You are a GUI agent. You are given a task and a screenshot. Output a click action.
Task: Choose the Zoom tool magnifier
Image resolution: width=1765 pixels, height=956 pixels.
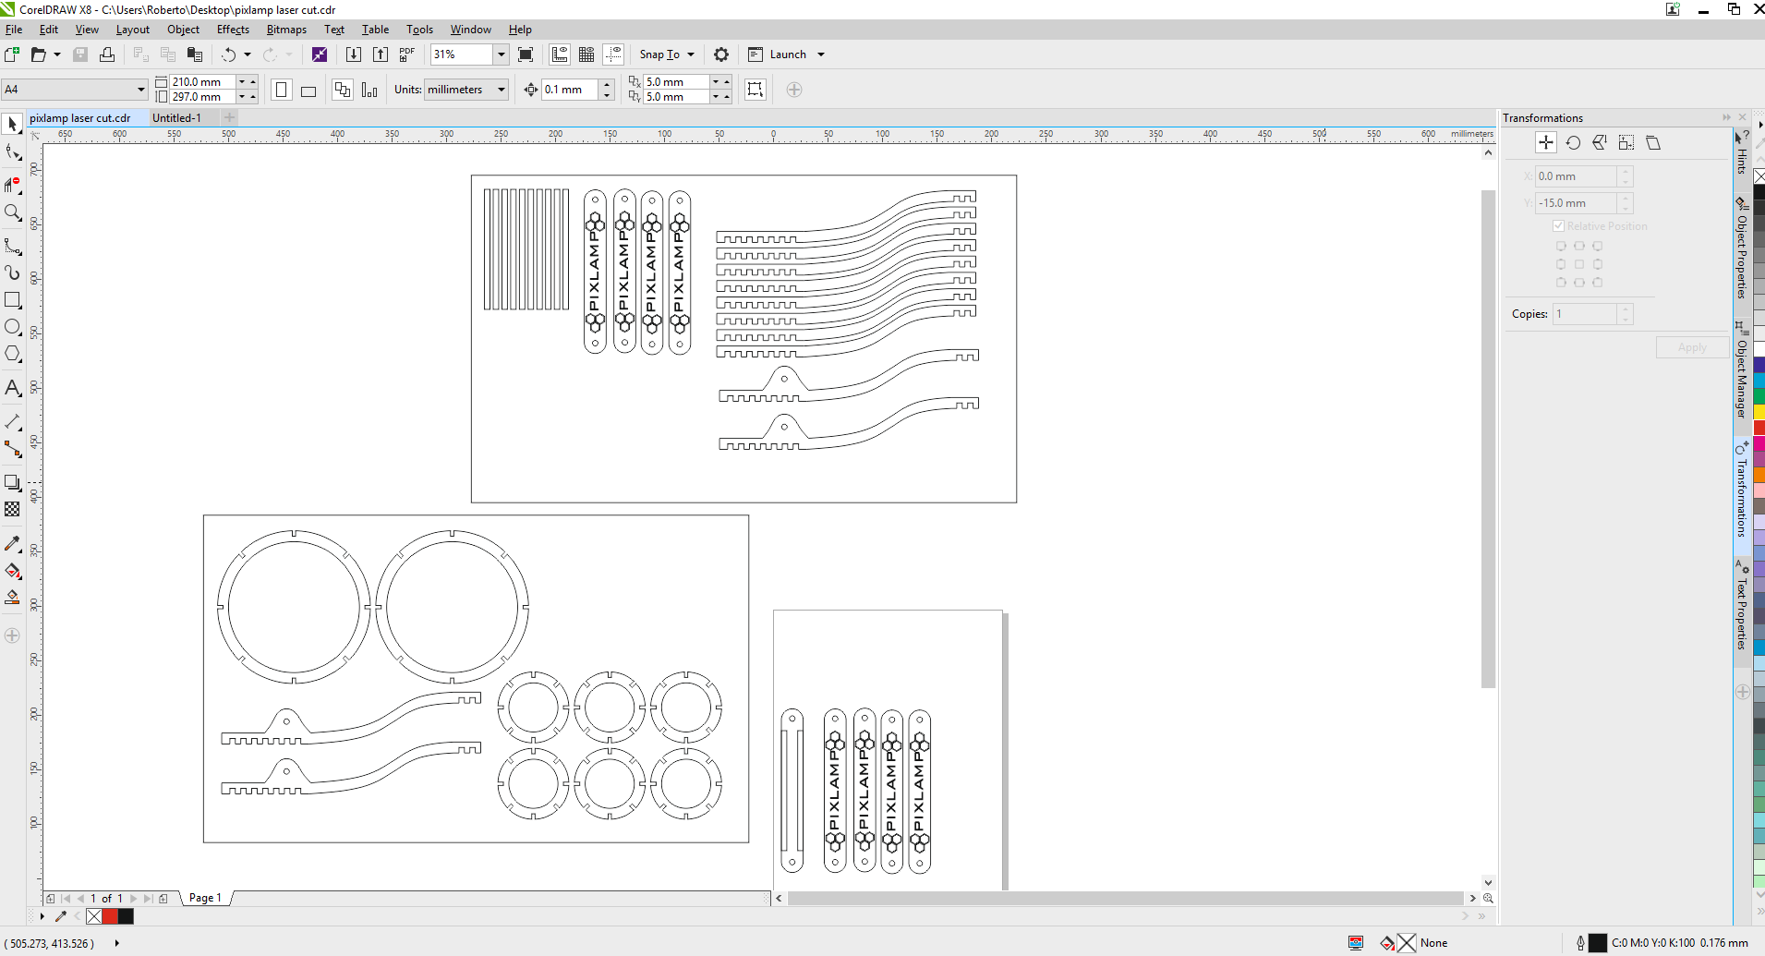13,212
